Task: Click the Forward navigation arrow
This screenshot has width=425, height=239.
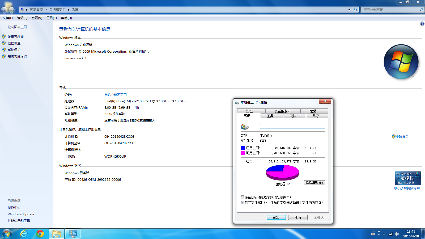Action: (x=11, y=10)
